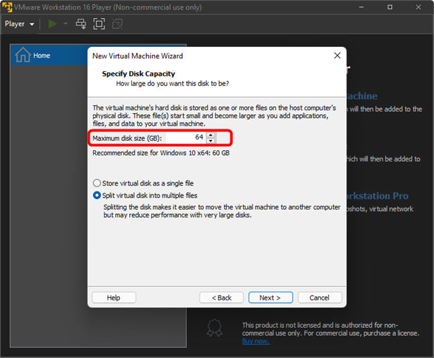Enter full screen mode icon

tap(99, 24)
